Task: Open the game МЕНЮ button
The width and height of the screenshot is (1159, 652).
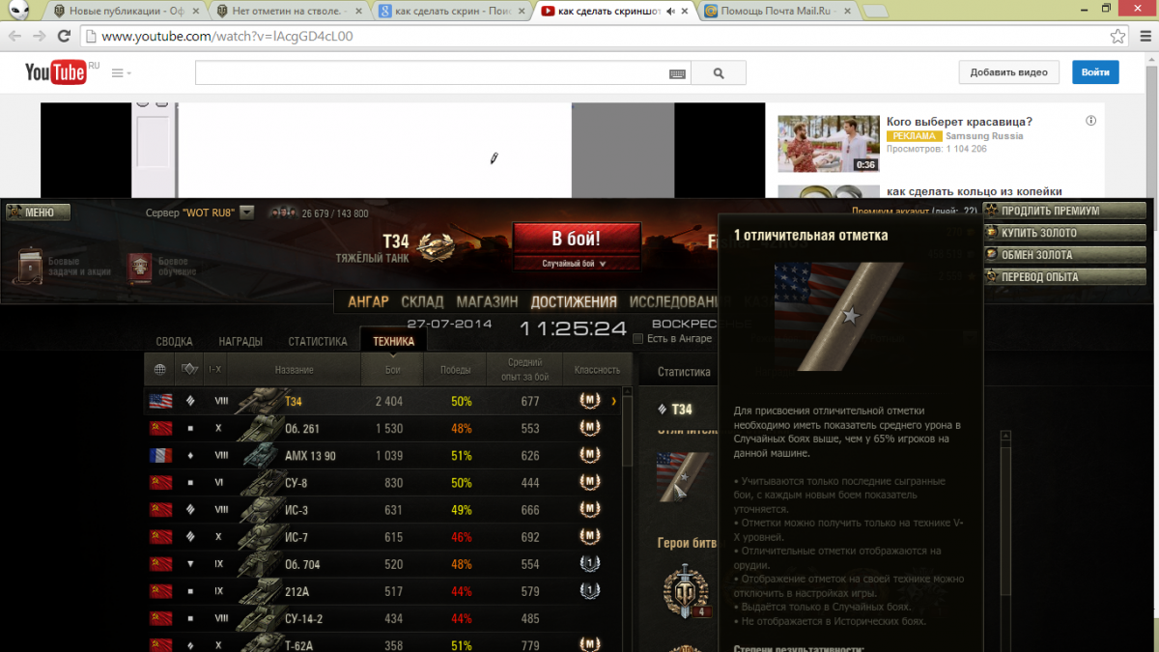Action: pyautogui.click(x=38, y=213)
